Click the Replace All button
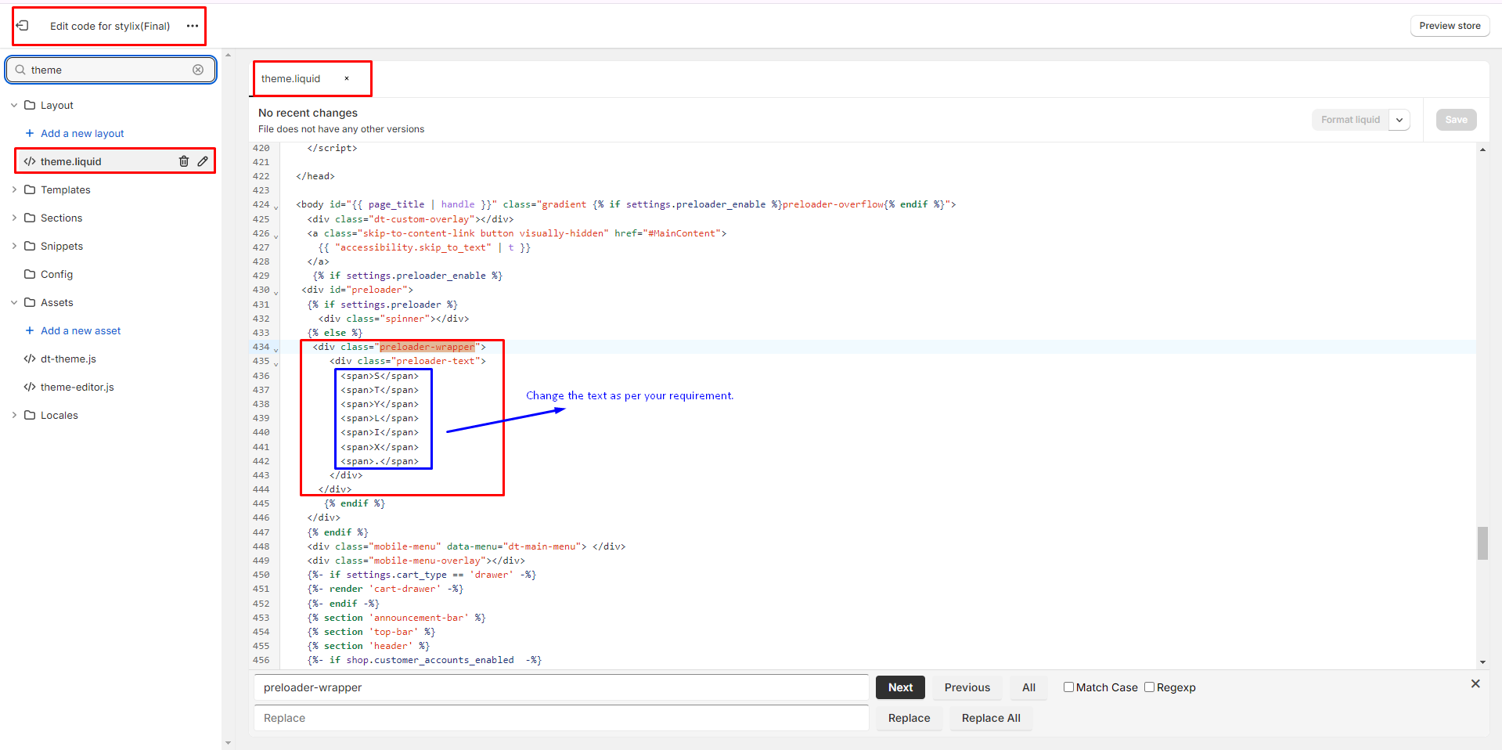The image size is (1502, 750). [991, 718]
